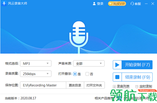The image size is (157, 103).
Task: Close the recorder window
Action: coord(153,4)
